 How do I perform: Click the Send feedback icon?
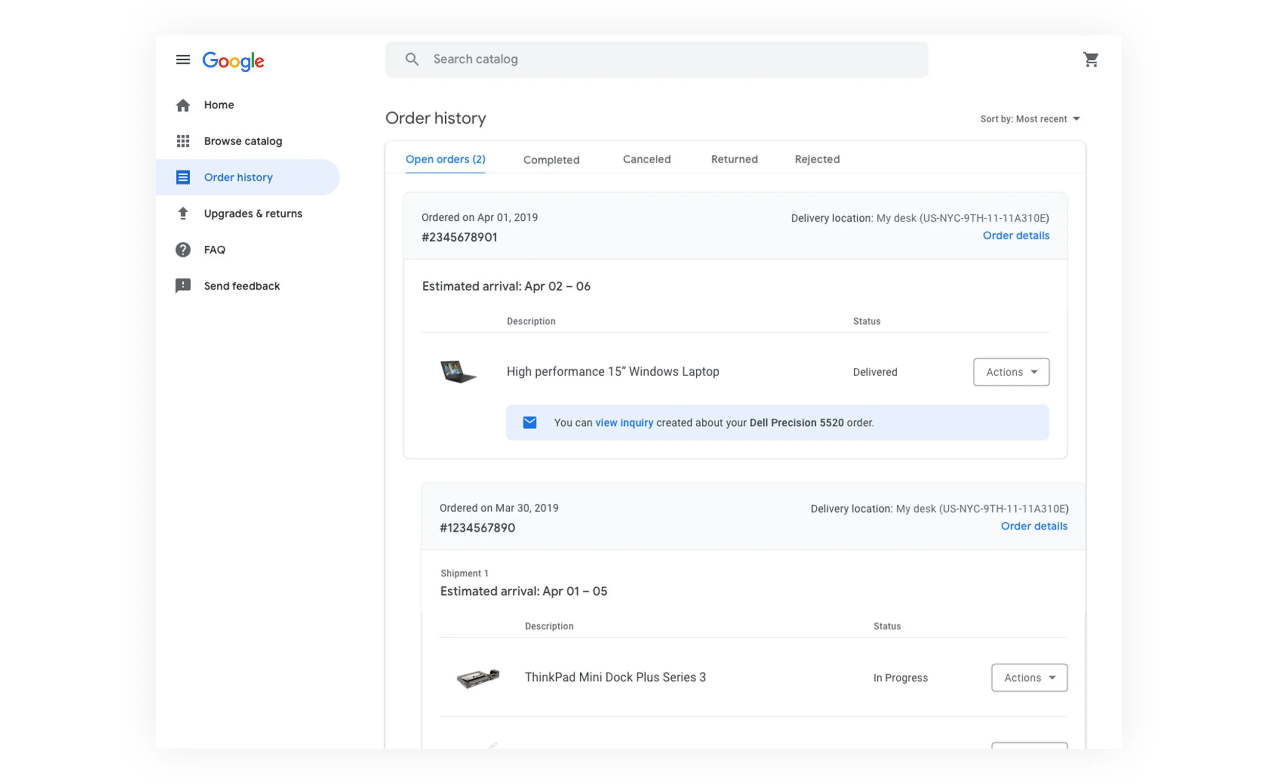click(x=182, y=286)
